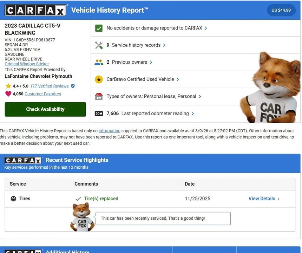Viewport: 302px width, 253px height.
Task: Click the Recent Service Highlights heading
Action: click(x=77, y=160)
